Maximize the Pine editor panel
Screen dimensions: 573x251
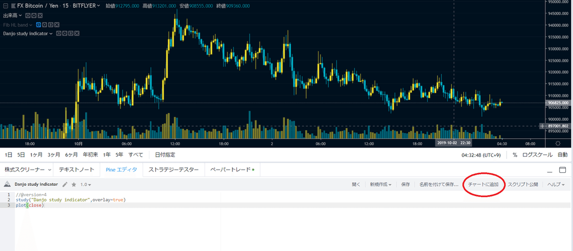(562, 170)
